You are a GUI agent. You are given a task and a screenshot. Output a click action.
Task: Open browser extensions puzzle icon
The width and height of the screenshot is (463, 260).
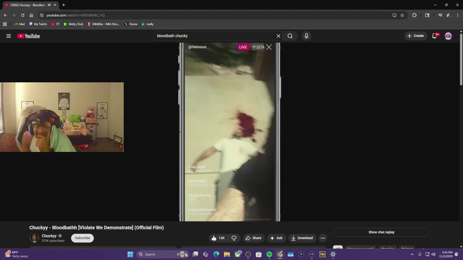click(415, 15)
